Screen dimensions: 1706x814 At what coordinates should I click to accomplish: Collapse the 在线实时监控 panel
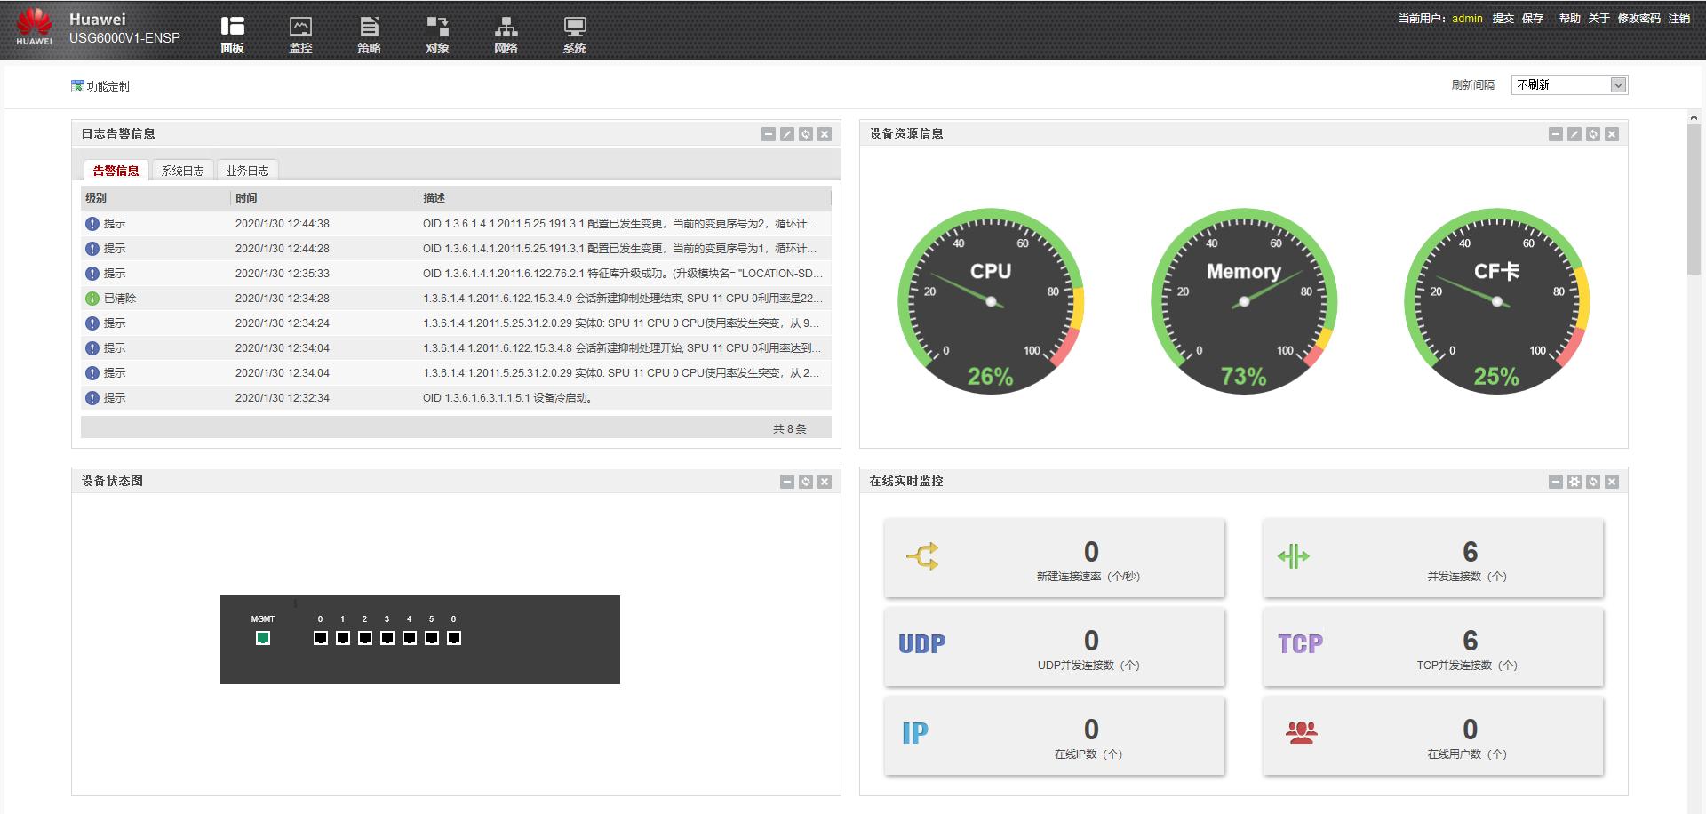[1556, 482]
